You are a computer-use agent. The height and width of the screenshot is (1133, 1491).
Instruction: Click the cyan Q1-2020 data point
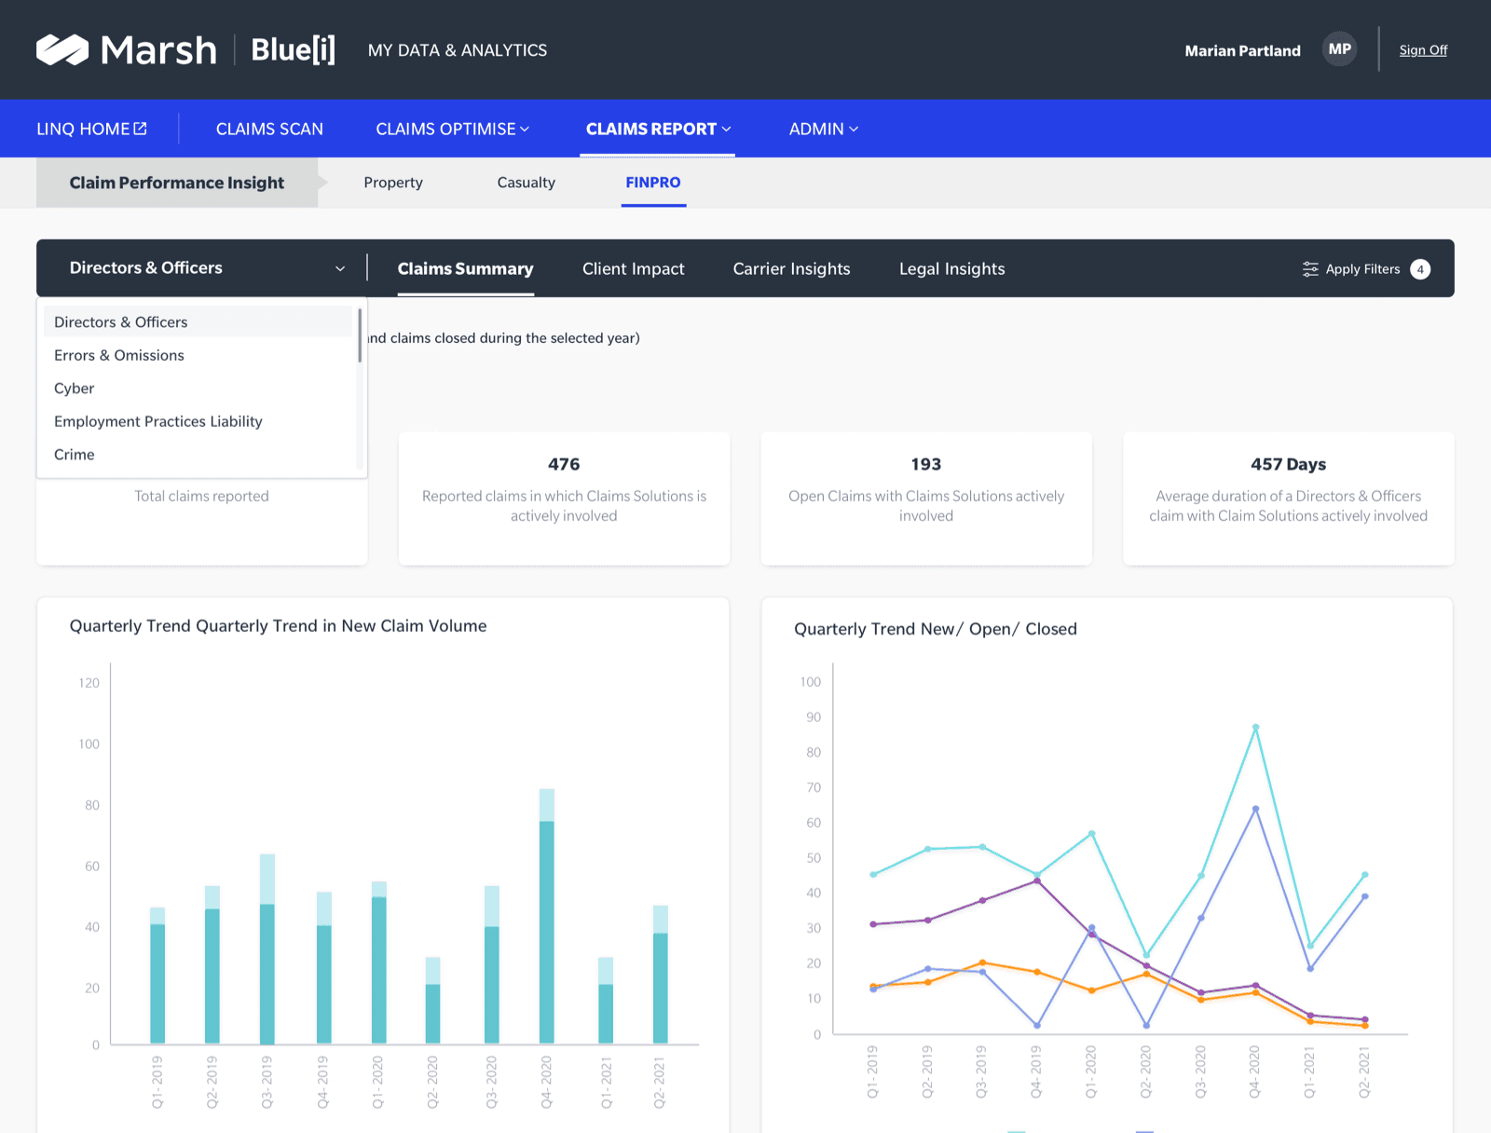pos(1091,833)
